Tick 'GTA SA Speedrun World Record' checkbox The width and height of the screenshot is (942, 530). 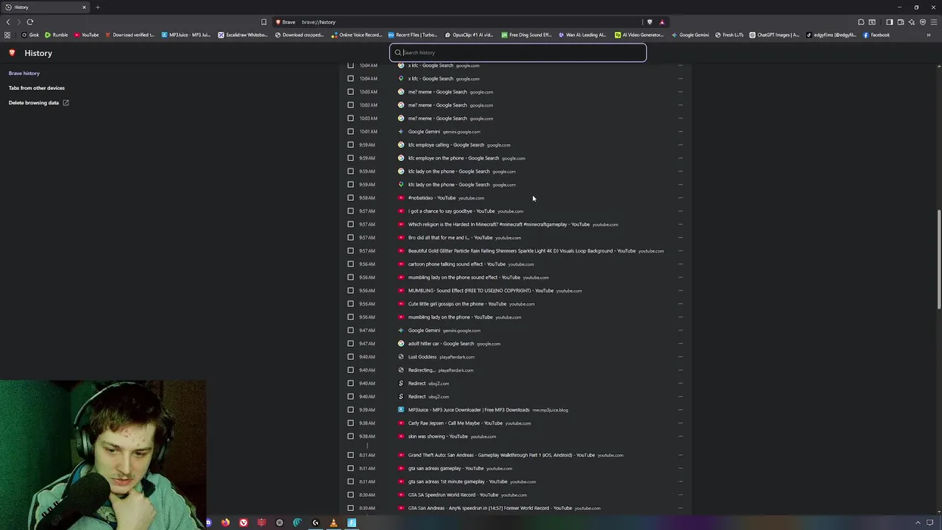coord(350,495)
